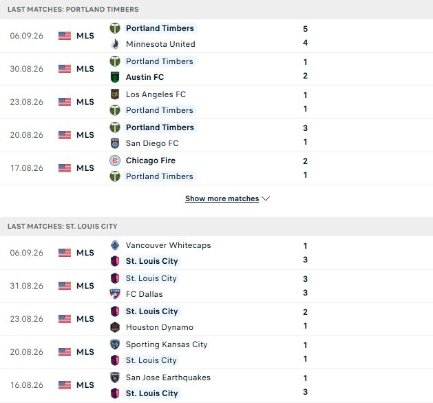Click USA flag on 20.08.26 San Diego FC match

click(x=65, y=135)
